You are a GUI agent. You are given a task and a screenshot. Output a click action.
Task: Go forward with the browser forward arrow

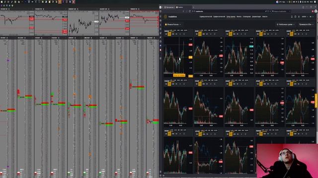[x=186, y=11]
